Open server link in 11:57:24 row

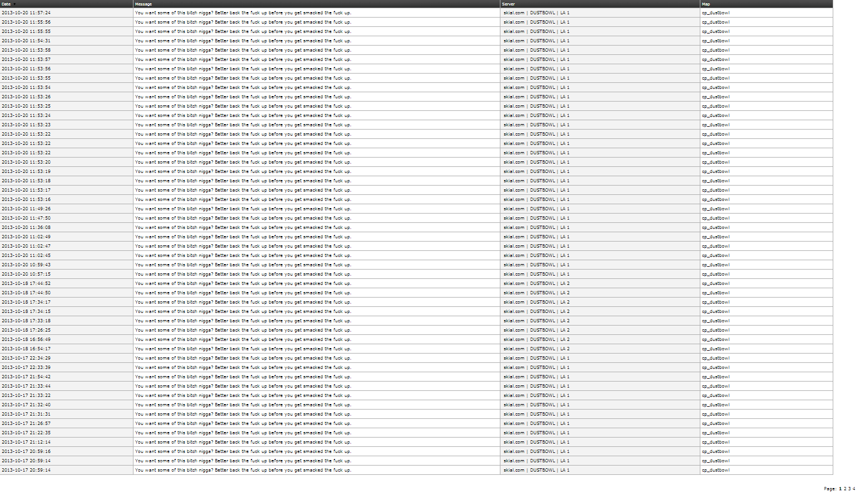pyautogui.click(x=536, y=13)
